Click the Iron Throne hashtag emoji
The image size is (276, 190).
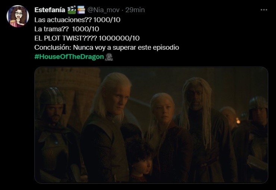point(109,57)
